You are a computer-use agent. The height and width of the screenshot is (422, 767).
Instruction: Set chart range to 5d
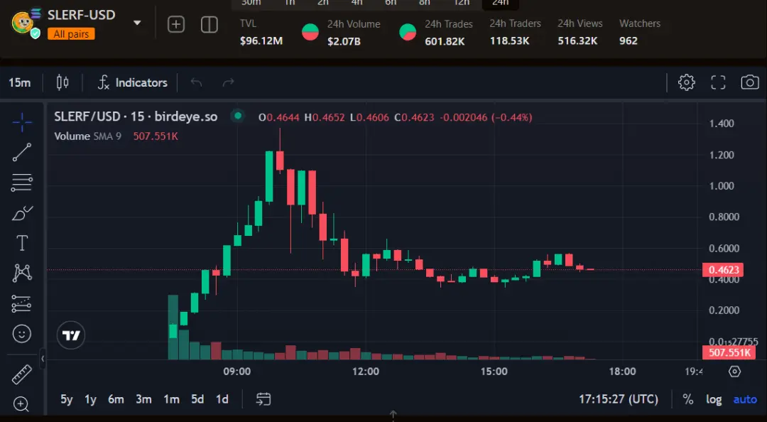pyautogui.click(x=197, y=399)
